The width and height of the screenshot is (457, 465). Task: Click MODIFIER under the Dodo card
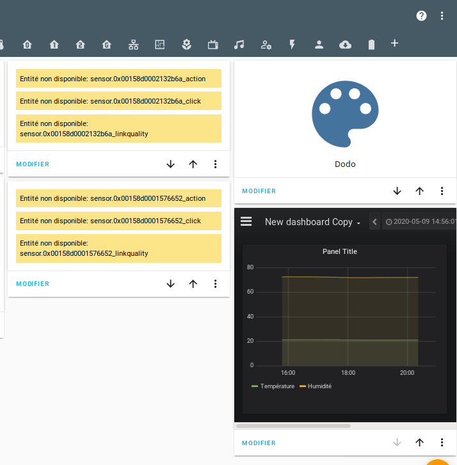pos(259,191)
